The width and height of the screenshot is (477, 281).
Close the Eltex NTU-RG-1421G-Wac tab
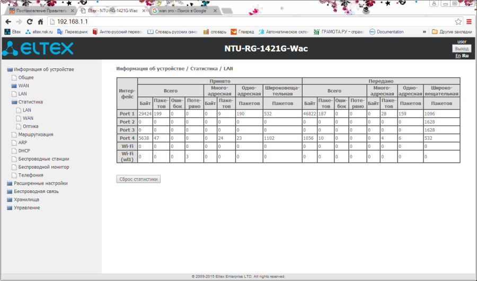click(x=144, y=11)
